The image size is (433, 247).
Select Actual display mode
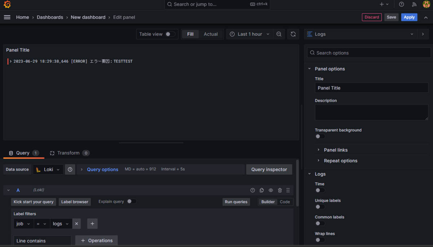pos(211,34)
